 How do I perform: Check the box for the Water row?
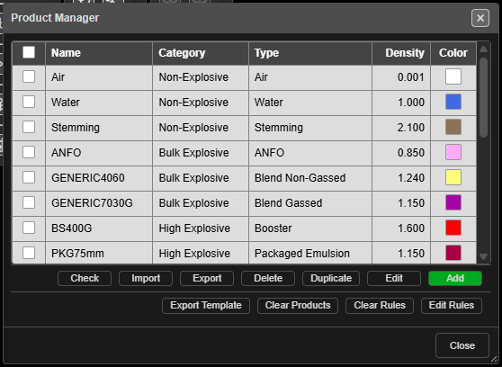(x=29, y=102)
